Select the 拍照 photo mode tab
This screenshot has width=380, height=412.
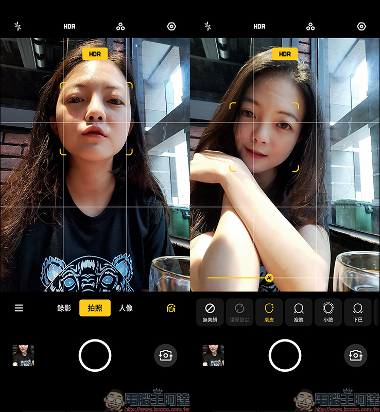coord(95,308)
